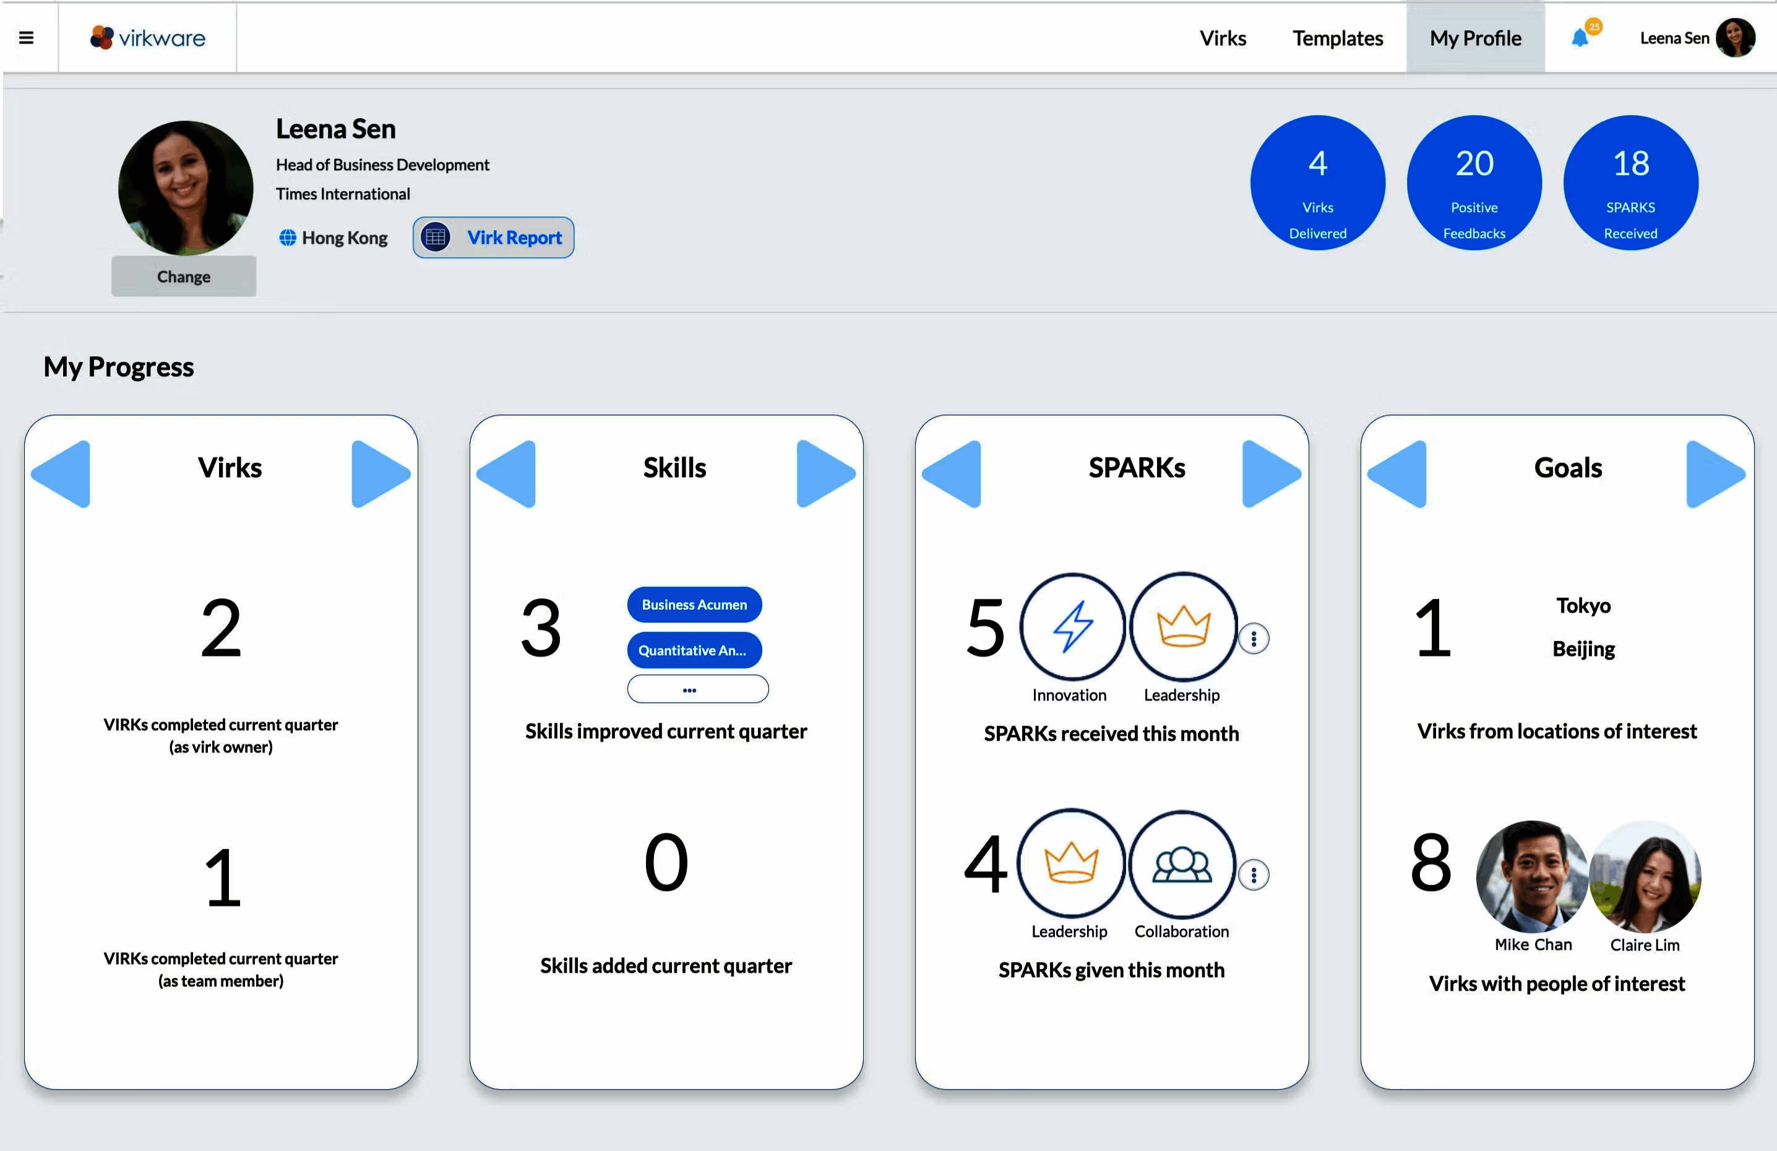The width and height of the screenshot is (1777, 1151).
Task: Expand more SPARKs received via three-dot button
Action: (x=1254, y=639)
